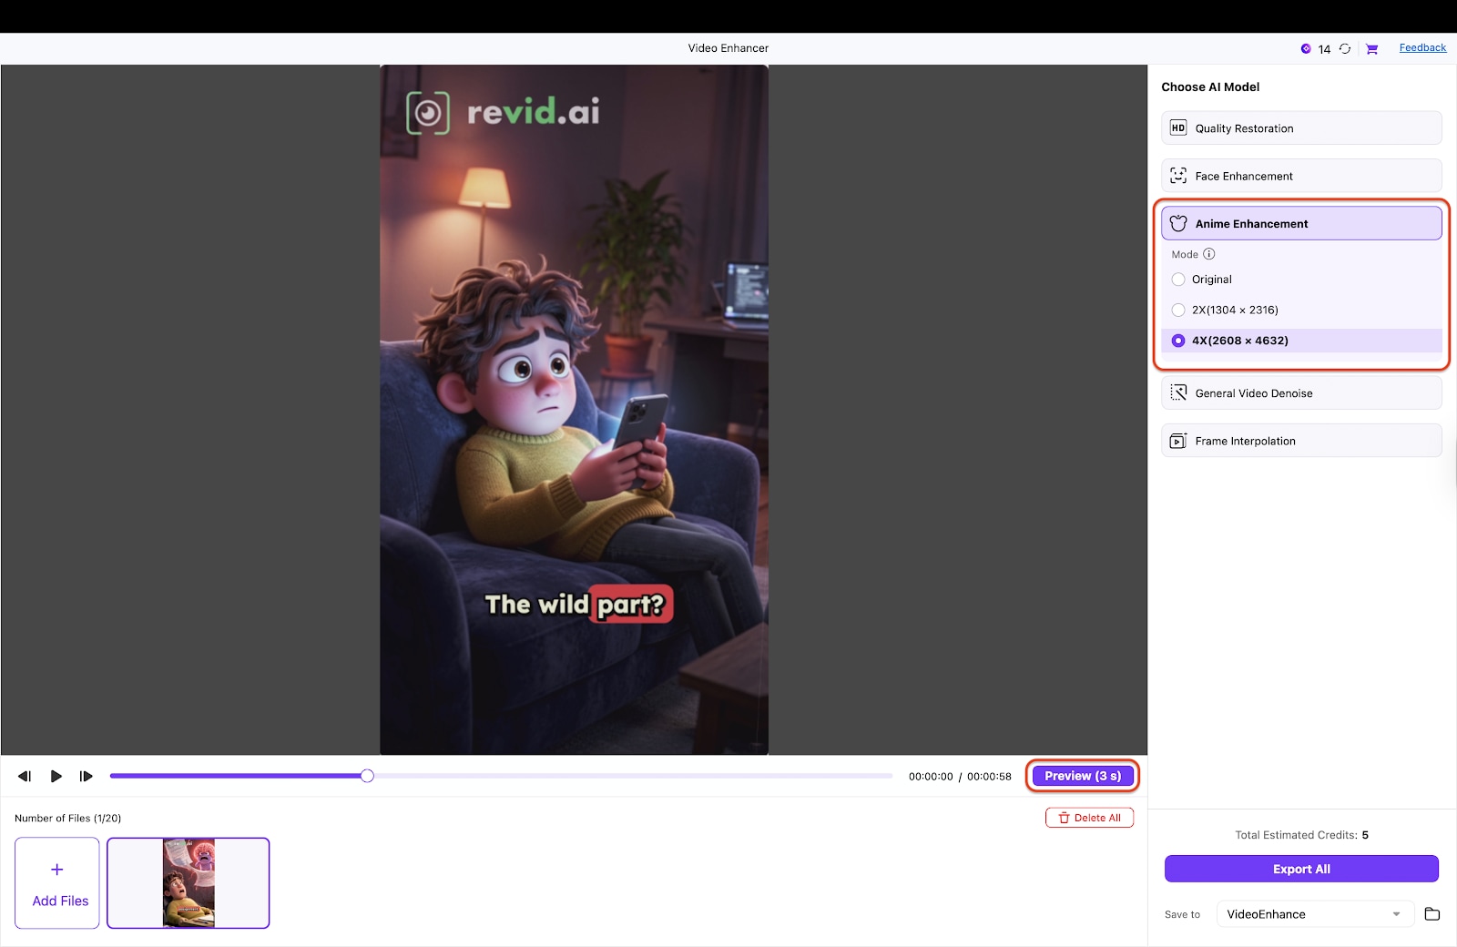Show Mode info tooltip icon
The image size is (1457, 947).
pyautogui.click(x=1209, y=254)
